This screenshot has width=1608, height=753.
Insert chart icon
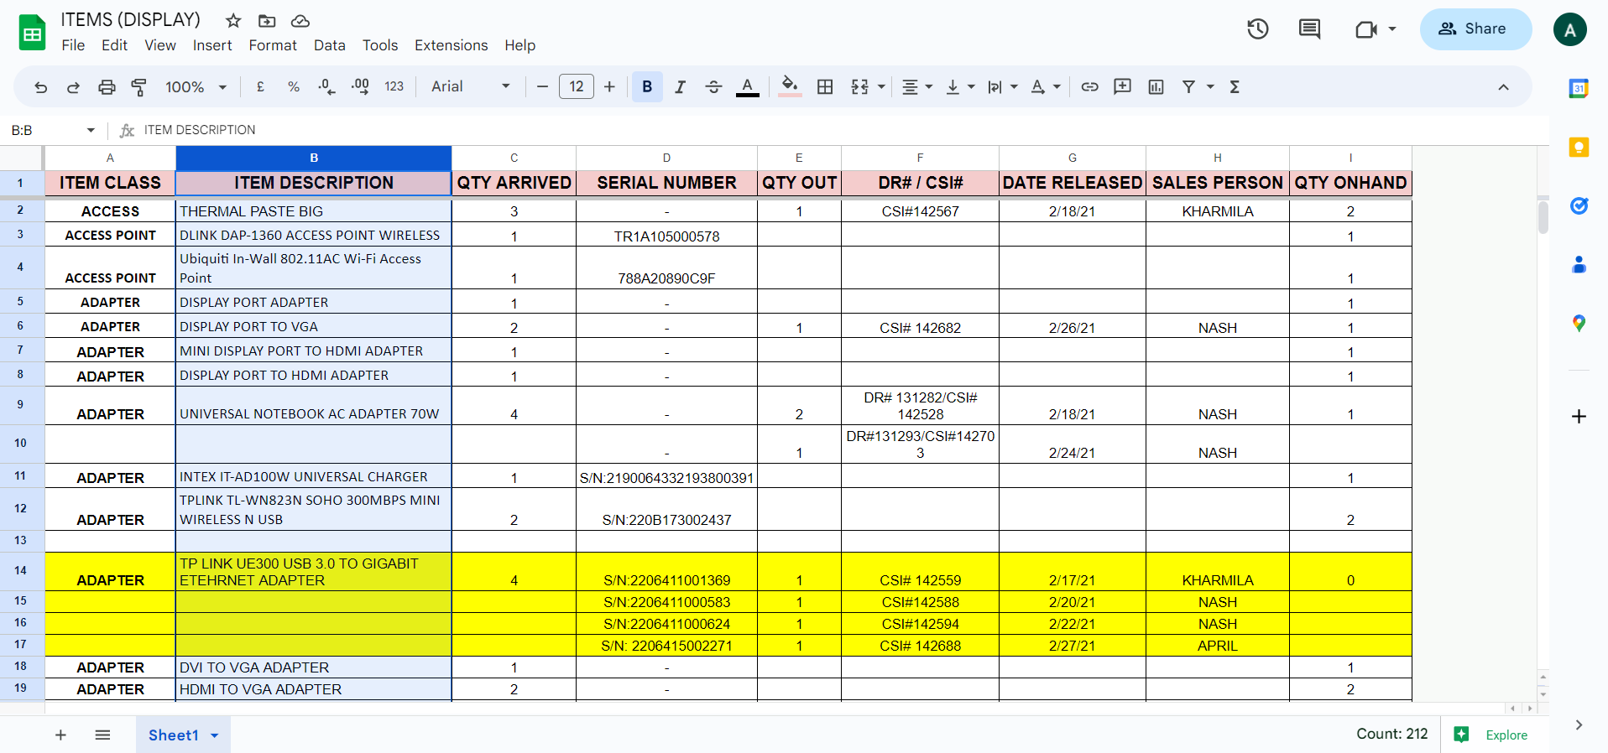(x=1156, y=86)
